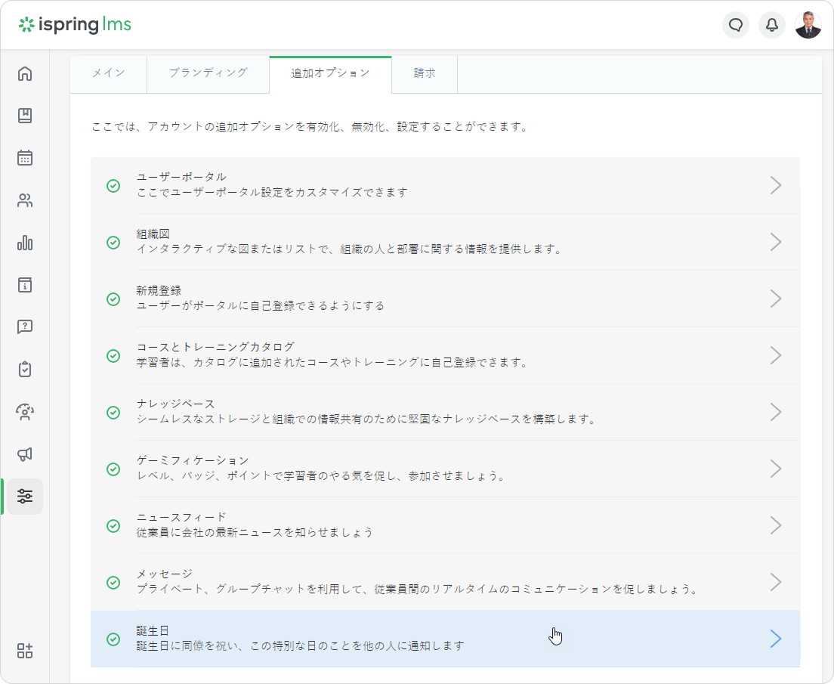The height and width of the screenshot is (684, 834).
Task: Open the chat bubble icon in header
Action: click(735, 25)
